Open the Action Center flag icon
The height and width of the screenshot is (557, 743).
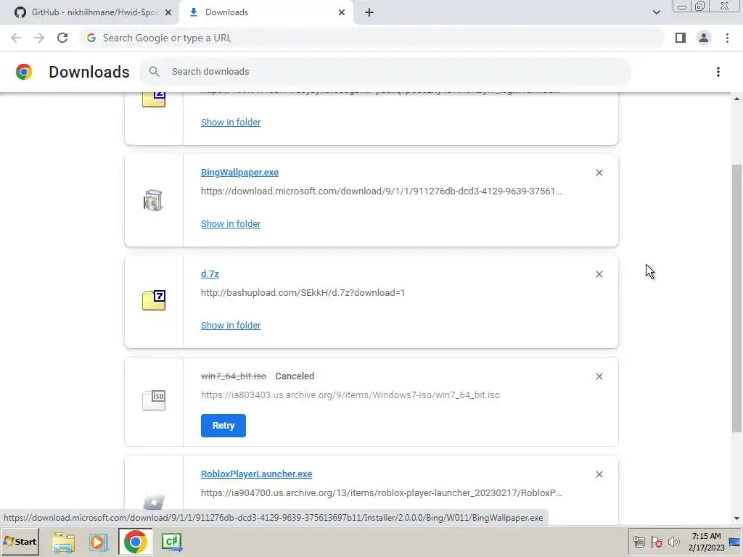pos(656,542)
